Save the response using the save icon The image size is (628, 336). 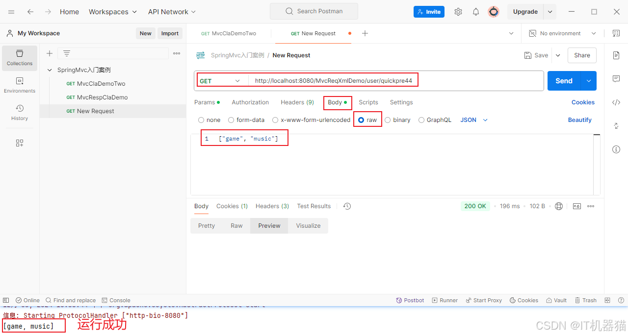point(577,206)
